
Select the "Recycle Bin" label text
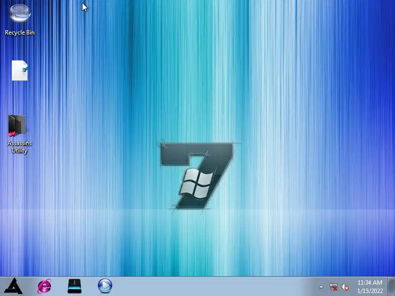point(20,33)
